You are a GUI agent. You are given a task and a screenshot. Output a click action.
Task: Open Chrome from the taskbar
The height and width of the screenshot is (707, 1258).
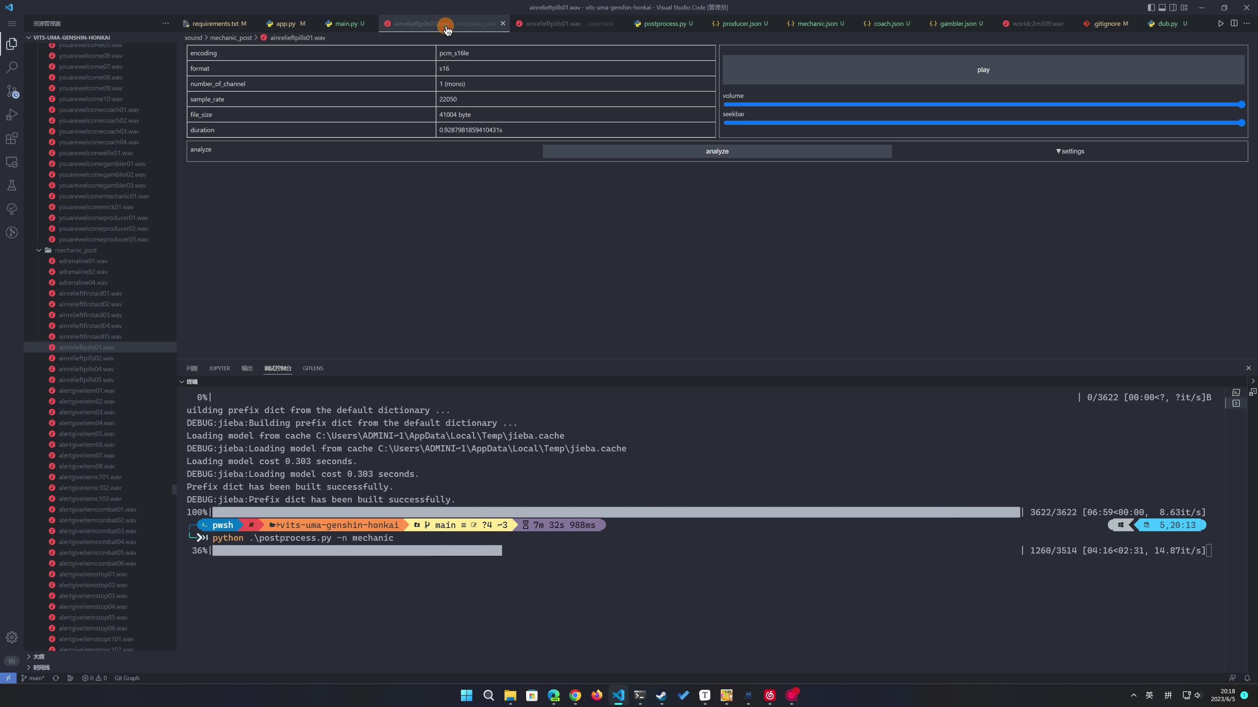pyautogui.click(x=575, y=695)
